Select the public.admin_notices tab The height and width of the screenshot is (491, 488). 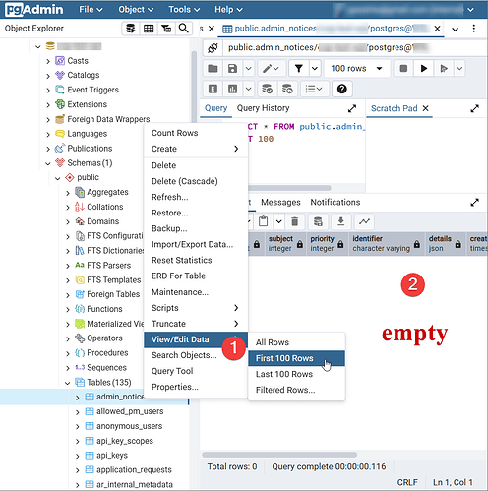(x=332, y=29)
